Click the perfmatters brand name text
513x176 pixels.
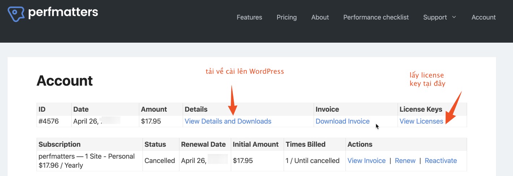tap(63, 13)
